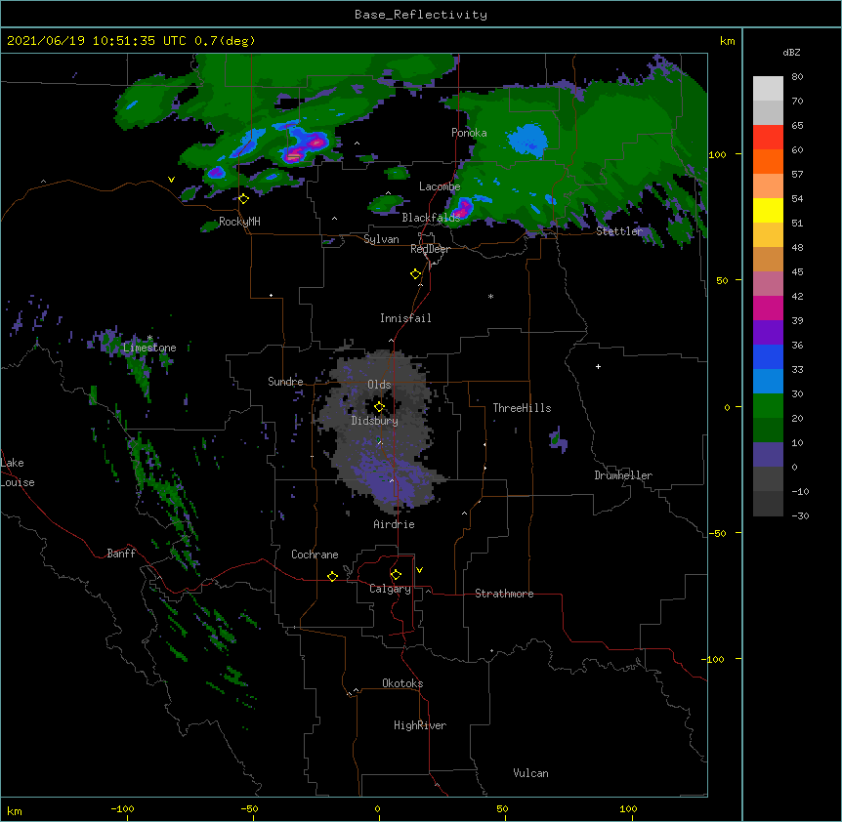Viewport: 842px width, 822px height.
Task: Select the yellow diamond between Olds and Didsbury
Action: click(x=379, y=406)
